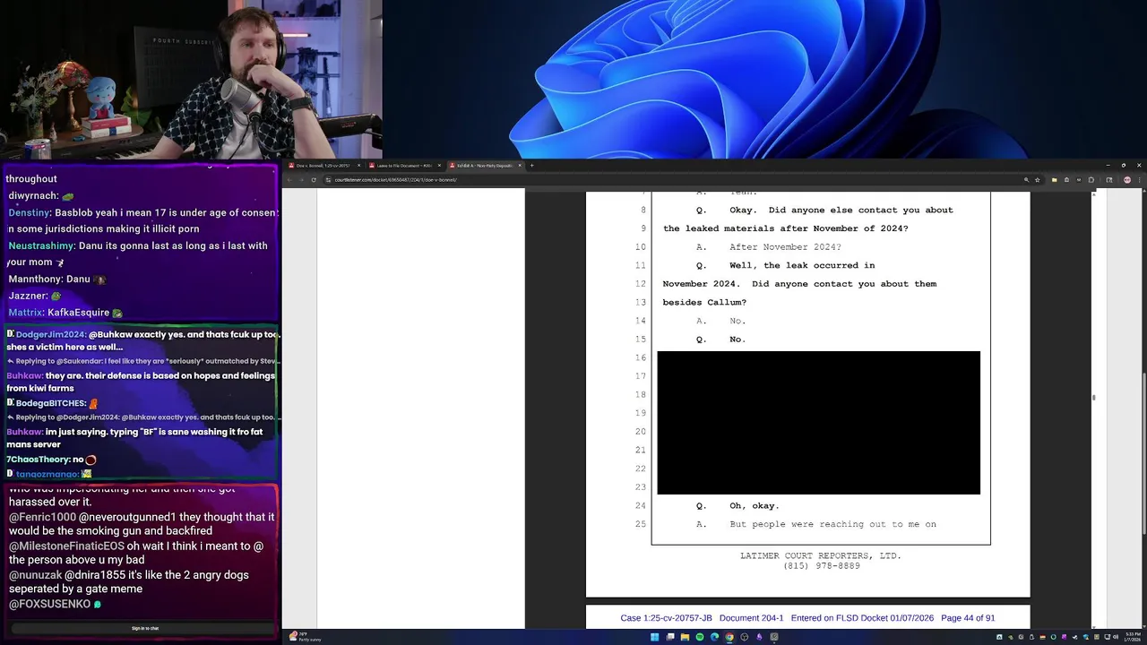
Task: Click the (815) 978-8889 phone number
Action: coord(822,566)
